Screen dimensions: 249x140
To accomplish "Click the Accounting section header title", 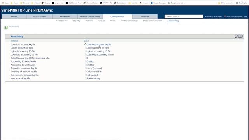I will 17,37.
